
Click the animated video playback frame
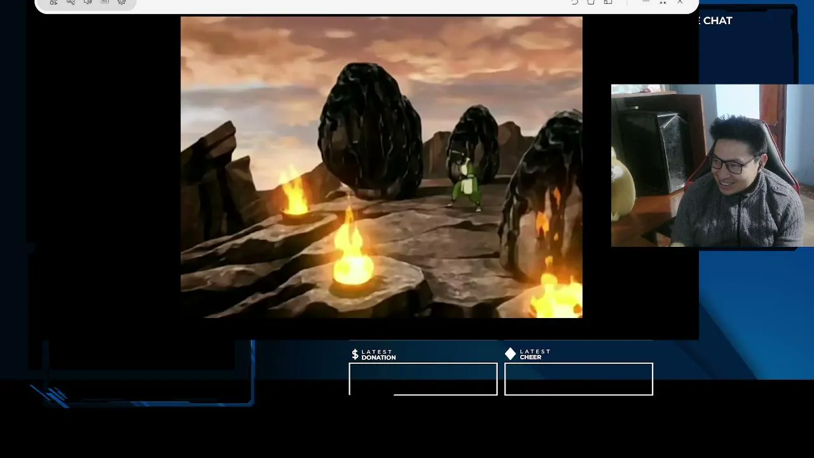tap(382, 167)
